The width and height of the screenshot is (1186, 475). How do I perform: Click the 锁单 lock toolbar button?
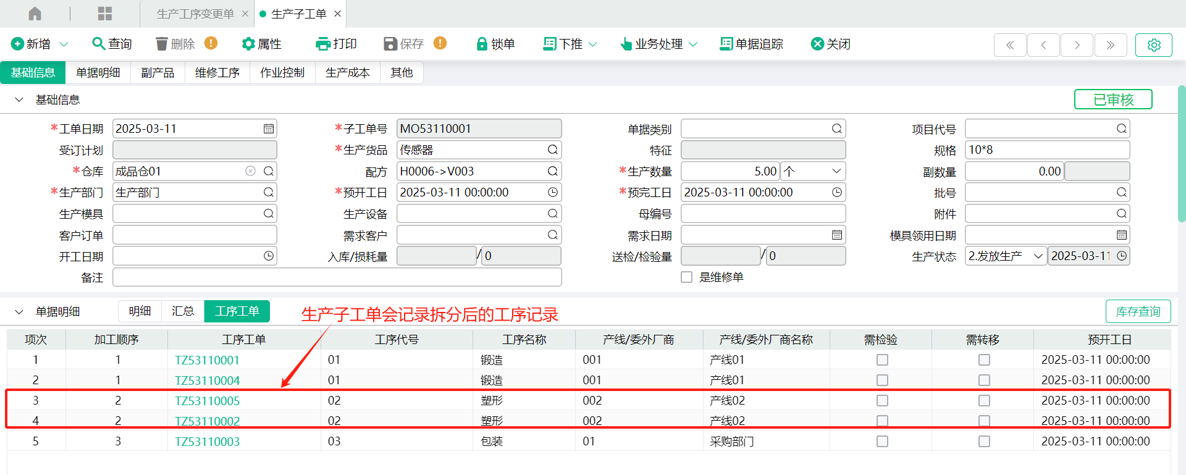(x=495, y=44)
